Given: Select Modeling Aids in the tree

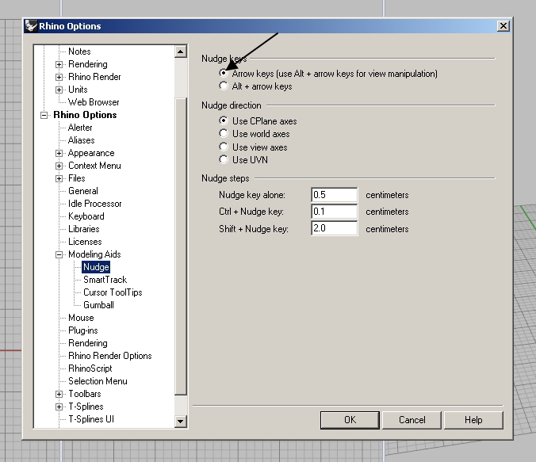Looking at the screenshot, I should [94, 254].
